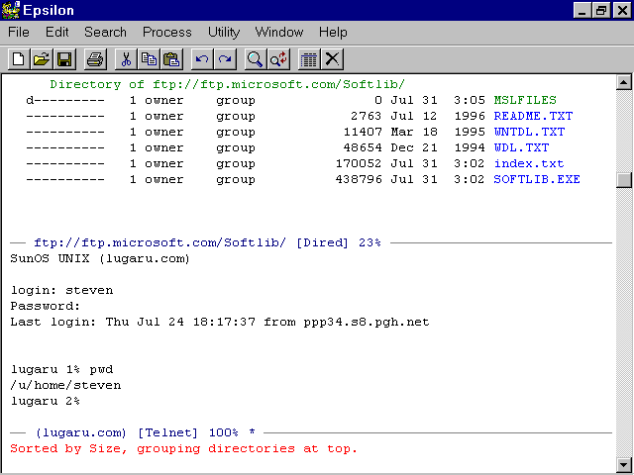Open the Edit menu
Screen dimensions: 634x475
click(57, 33)
